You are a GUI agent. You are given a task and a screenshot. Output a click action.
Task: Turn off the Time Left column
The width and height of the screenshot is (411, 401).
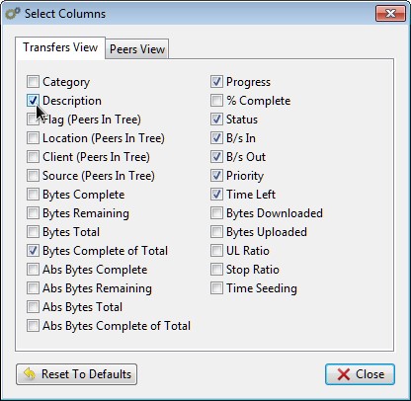(x=216, y=195)
